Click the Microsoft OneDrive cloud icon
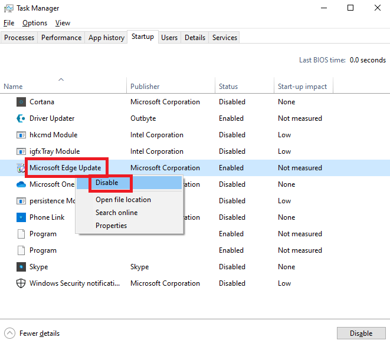The image size is (390, 347). (x=21, y=184)
